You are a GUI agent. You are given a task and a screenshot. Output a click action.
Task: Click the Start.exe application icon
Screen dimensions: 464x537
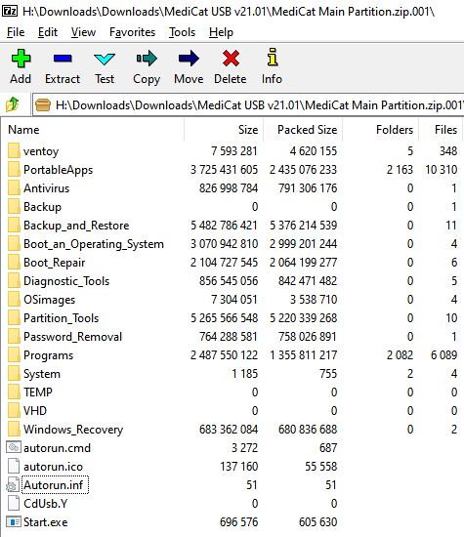[14, 522]
